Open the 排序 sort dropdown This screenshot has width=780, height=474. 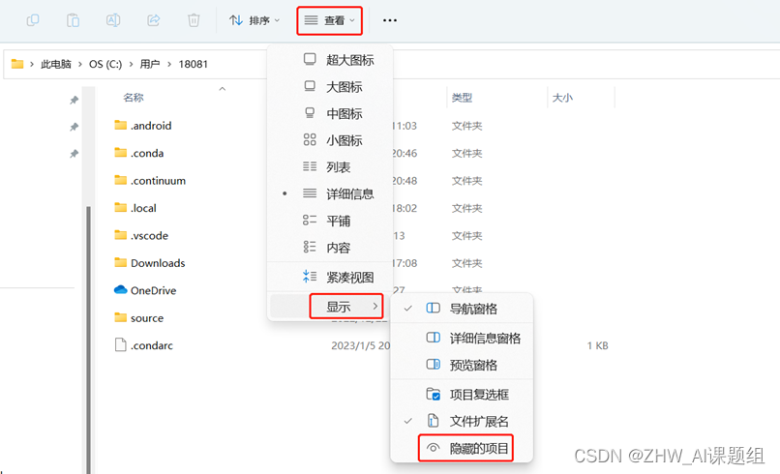(255, 20)
